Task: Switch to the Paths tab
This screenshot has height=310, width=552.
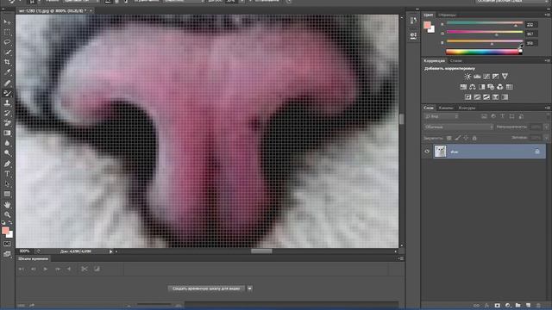Action: pyautogui.click(x=467, y=108)
